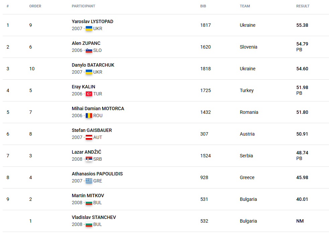Click the Serbia flag next to Lazar Andžić
This screenshot has height=236, width=329.
click(x=89, y=159)
